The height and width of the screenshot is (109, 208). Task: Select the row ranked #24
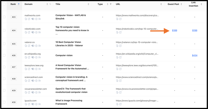(4, 30)
